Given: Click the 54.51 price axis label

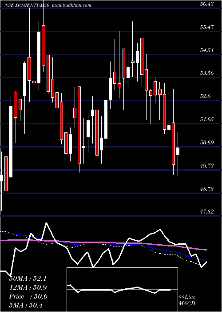Looking at the screenshot, I should (207, 50).
